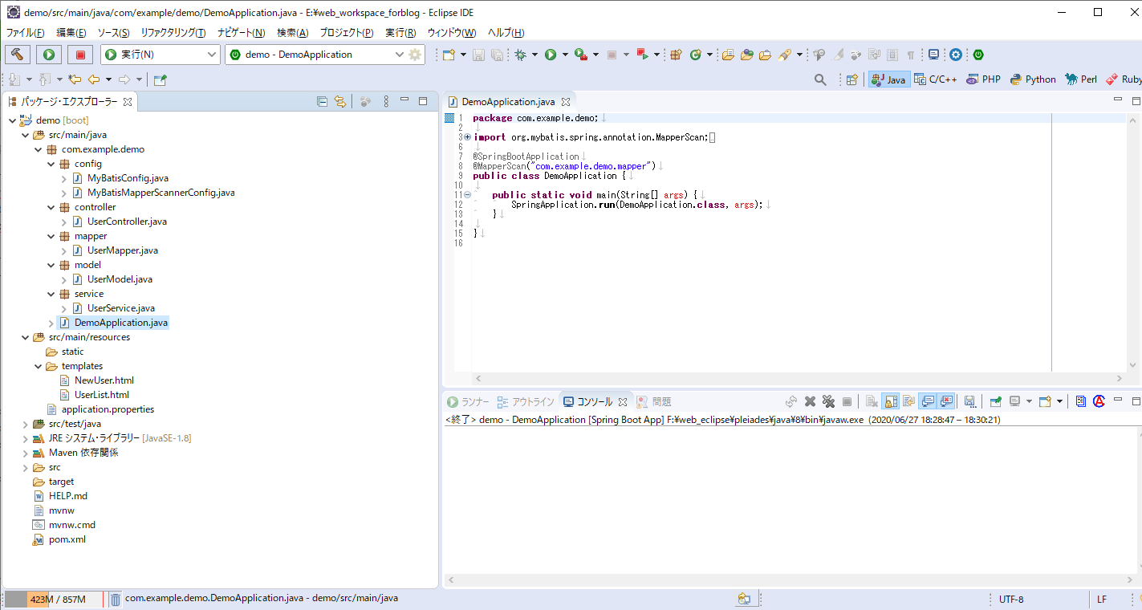Click the editor horizontal scrollbar
This screenshot has width=1142, height=610.
pos(799,378)
